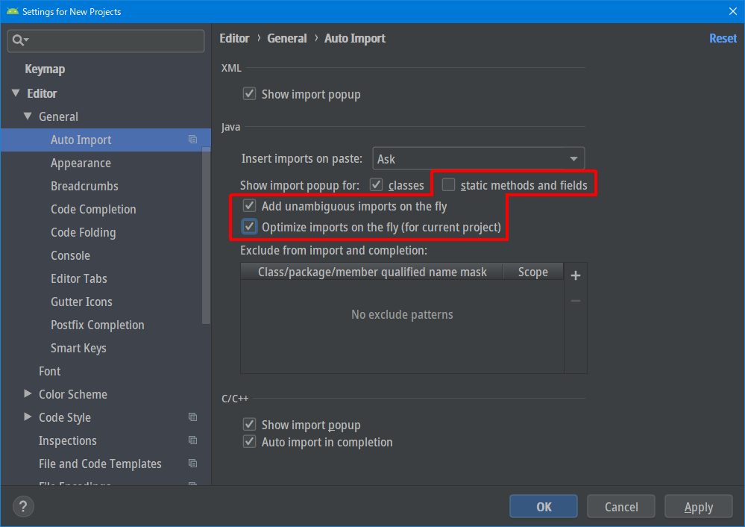Select Appearance under General
Viewport: 745px width, 527px height.
click(x=81, y=163)
